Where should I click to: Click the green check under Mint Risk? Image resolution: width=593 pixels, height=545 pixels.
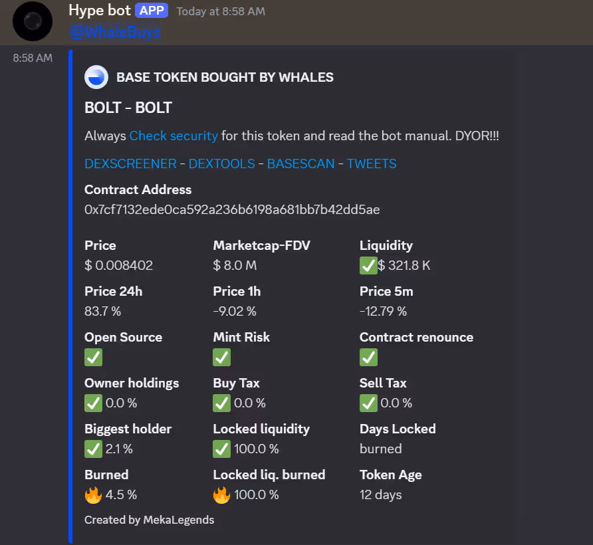pos(221,358)
